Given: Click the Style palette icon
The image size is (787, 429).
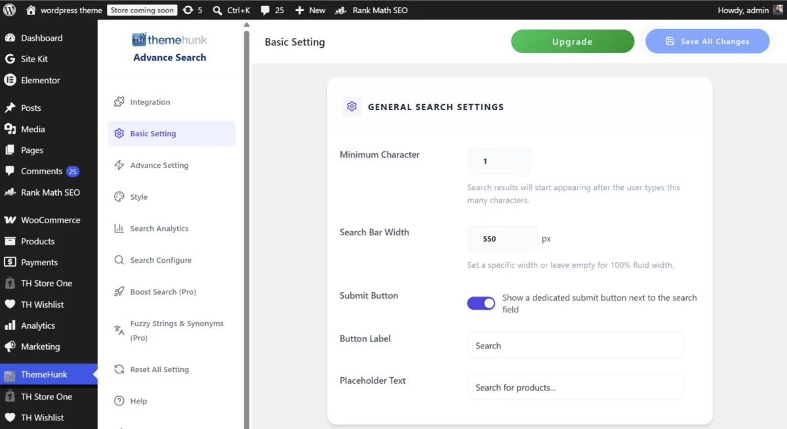Looking at the screenshot, I should 119,196.
